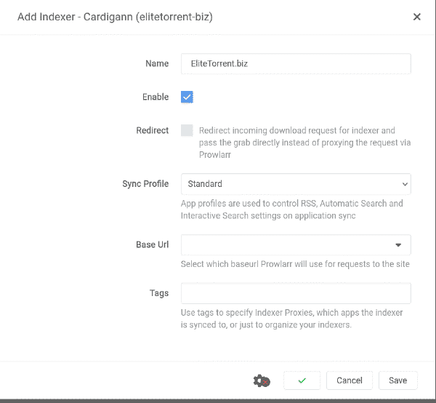The height and width of the screenshot is (403, 436).
Task: Focus the Name field containing EliteTorrent.biz
Action: 296,64
